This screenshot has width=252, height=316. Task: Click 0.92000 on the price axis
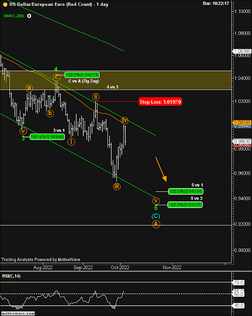(243, 224)
